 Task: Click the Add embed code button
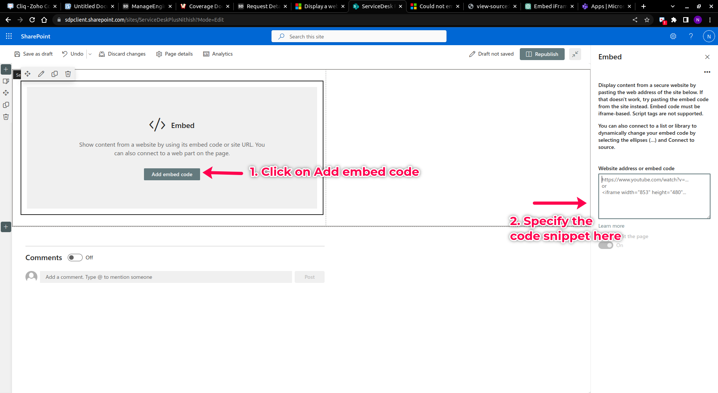[172, 174]
